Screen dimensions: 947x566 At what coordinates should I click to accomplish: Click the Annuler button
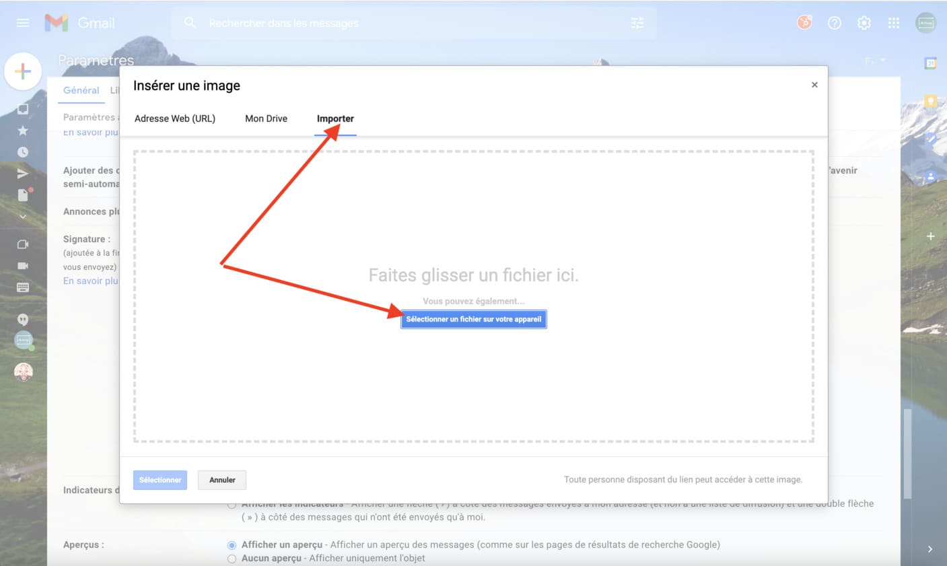(222, 480)
